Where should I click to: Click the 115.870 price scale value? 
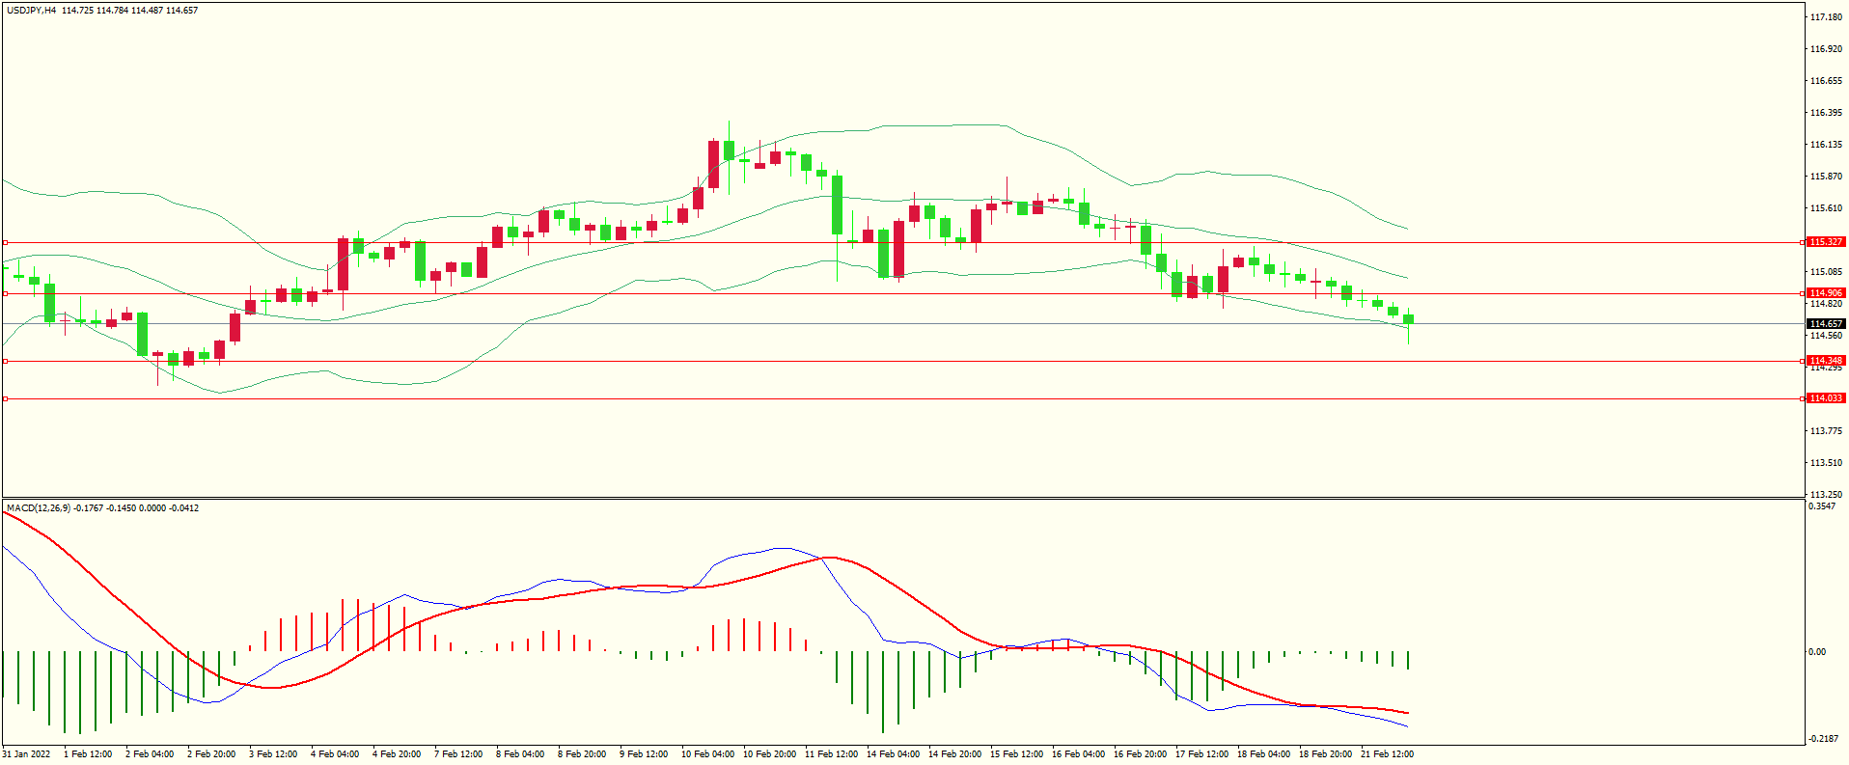coord(1826,177)
